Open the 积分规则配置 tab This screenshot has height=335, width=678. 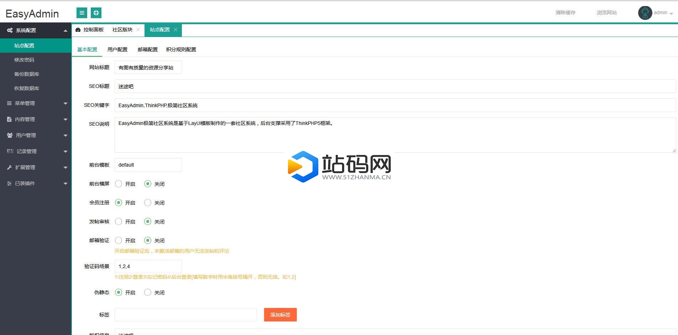[x=181, y=49]
